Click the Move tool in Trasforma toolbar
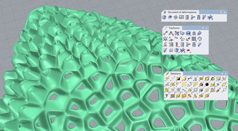The image size is (238, 131). [x=166, y=33]
